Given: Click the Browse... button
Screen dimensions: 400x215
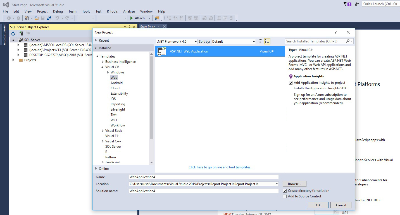Looking at the screenshot, I should (x=294, y=184).
